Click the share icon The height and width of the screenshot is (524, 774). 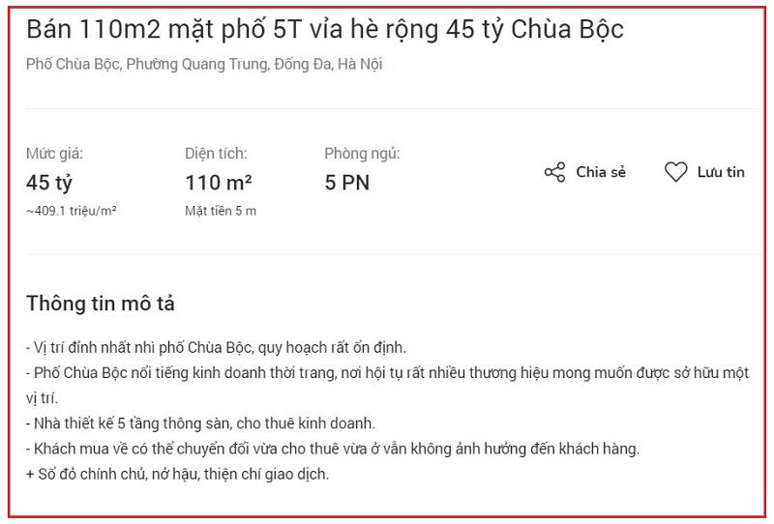554,173
